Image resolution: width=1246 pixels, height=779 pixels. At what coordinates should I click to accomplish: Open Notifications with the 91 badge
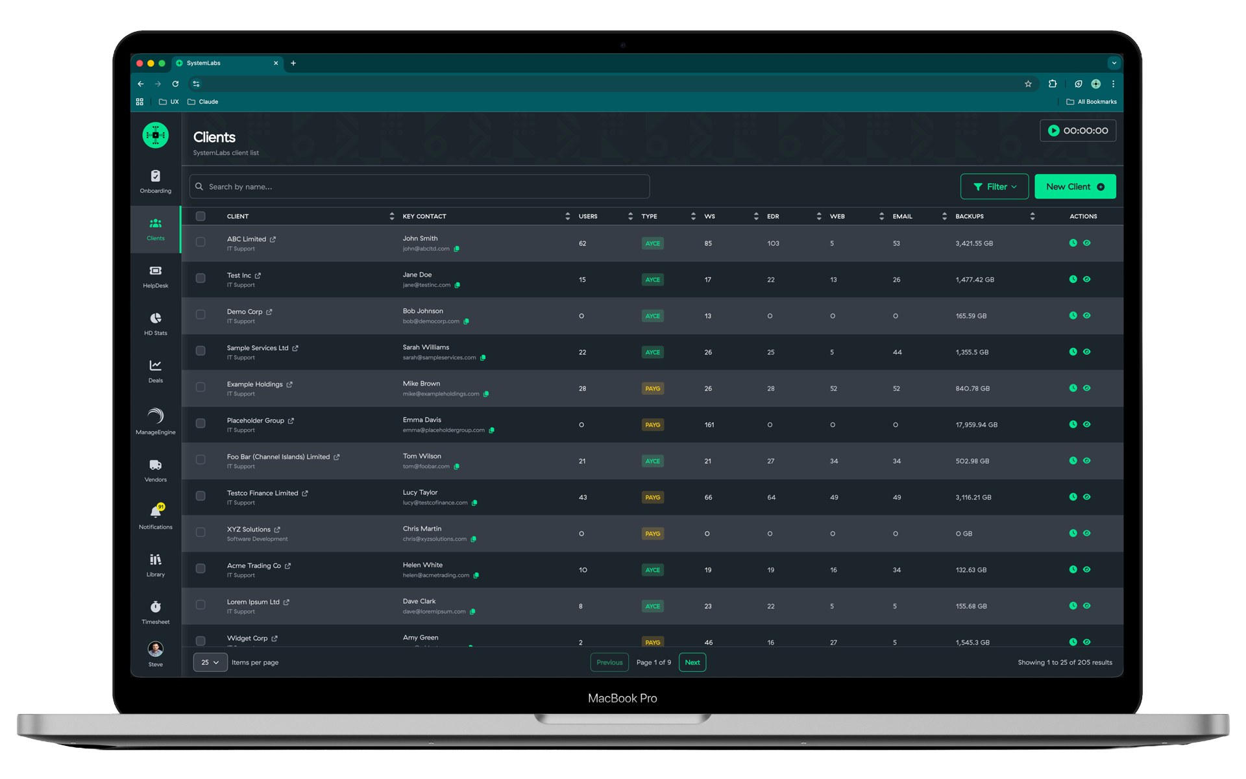tap(155, 515)
